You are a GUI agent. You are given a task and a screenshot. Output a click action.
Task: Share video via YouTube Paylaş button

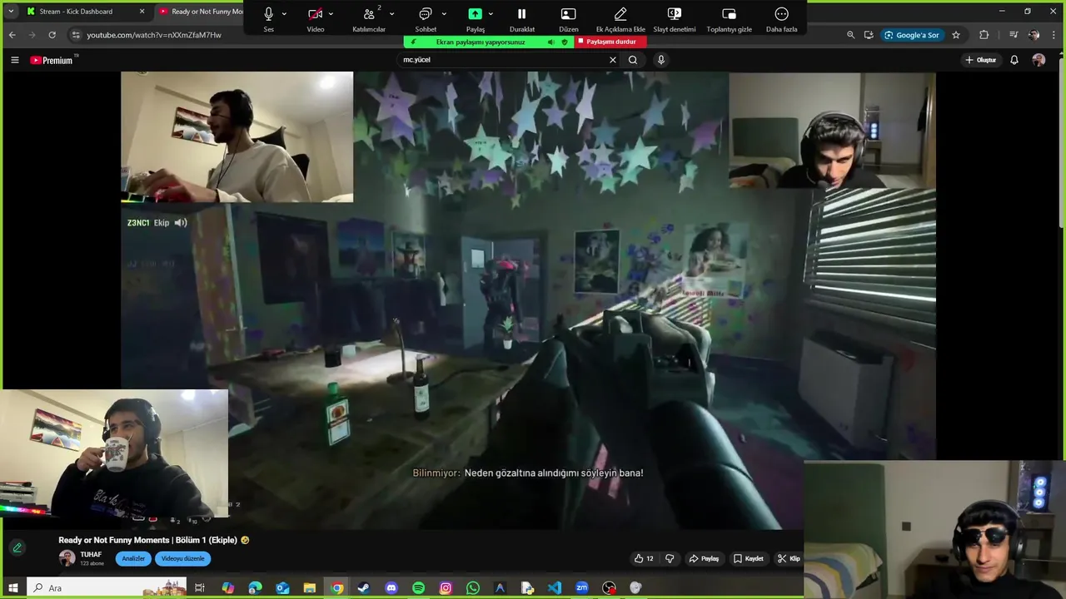tap(704, 558)
